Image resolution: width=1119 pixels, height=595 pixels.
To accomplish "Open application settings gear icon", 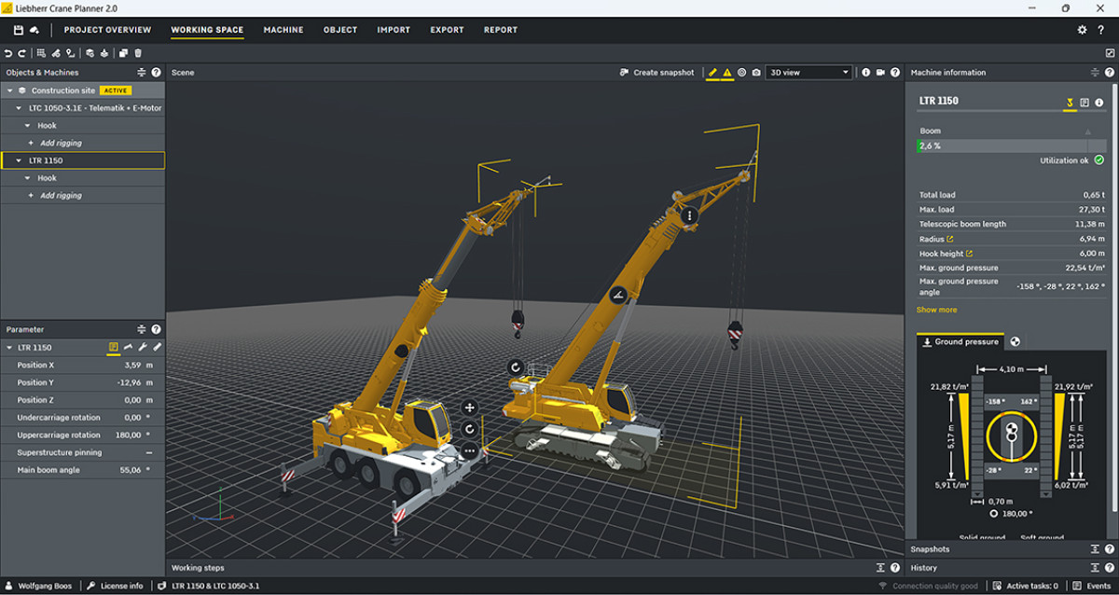I will [1083, 30].
